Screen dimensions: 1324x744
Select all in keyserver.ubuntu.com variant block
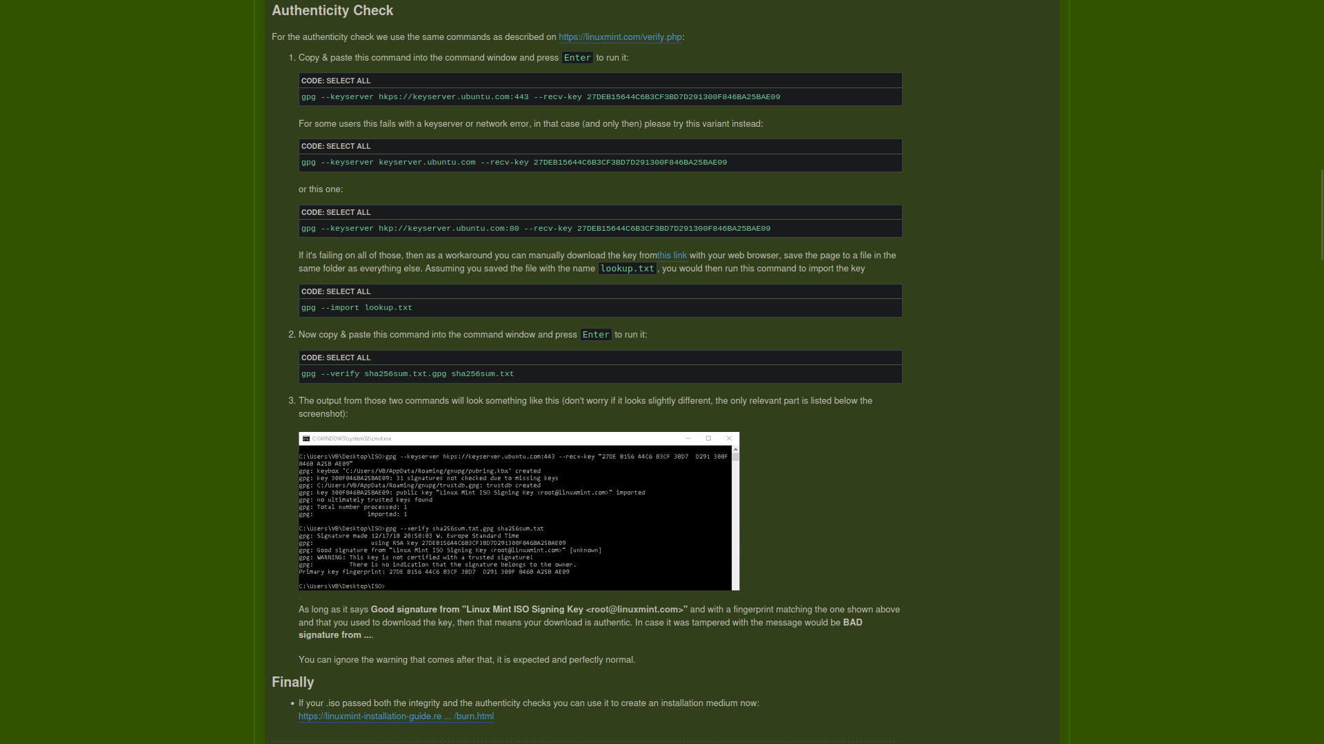(349, 146)
